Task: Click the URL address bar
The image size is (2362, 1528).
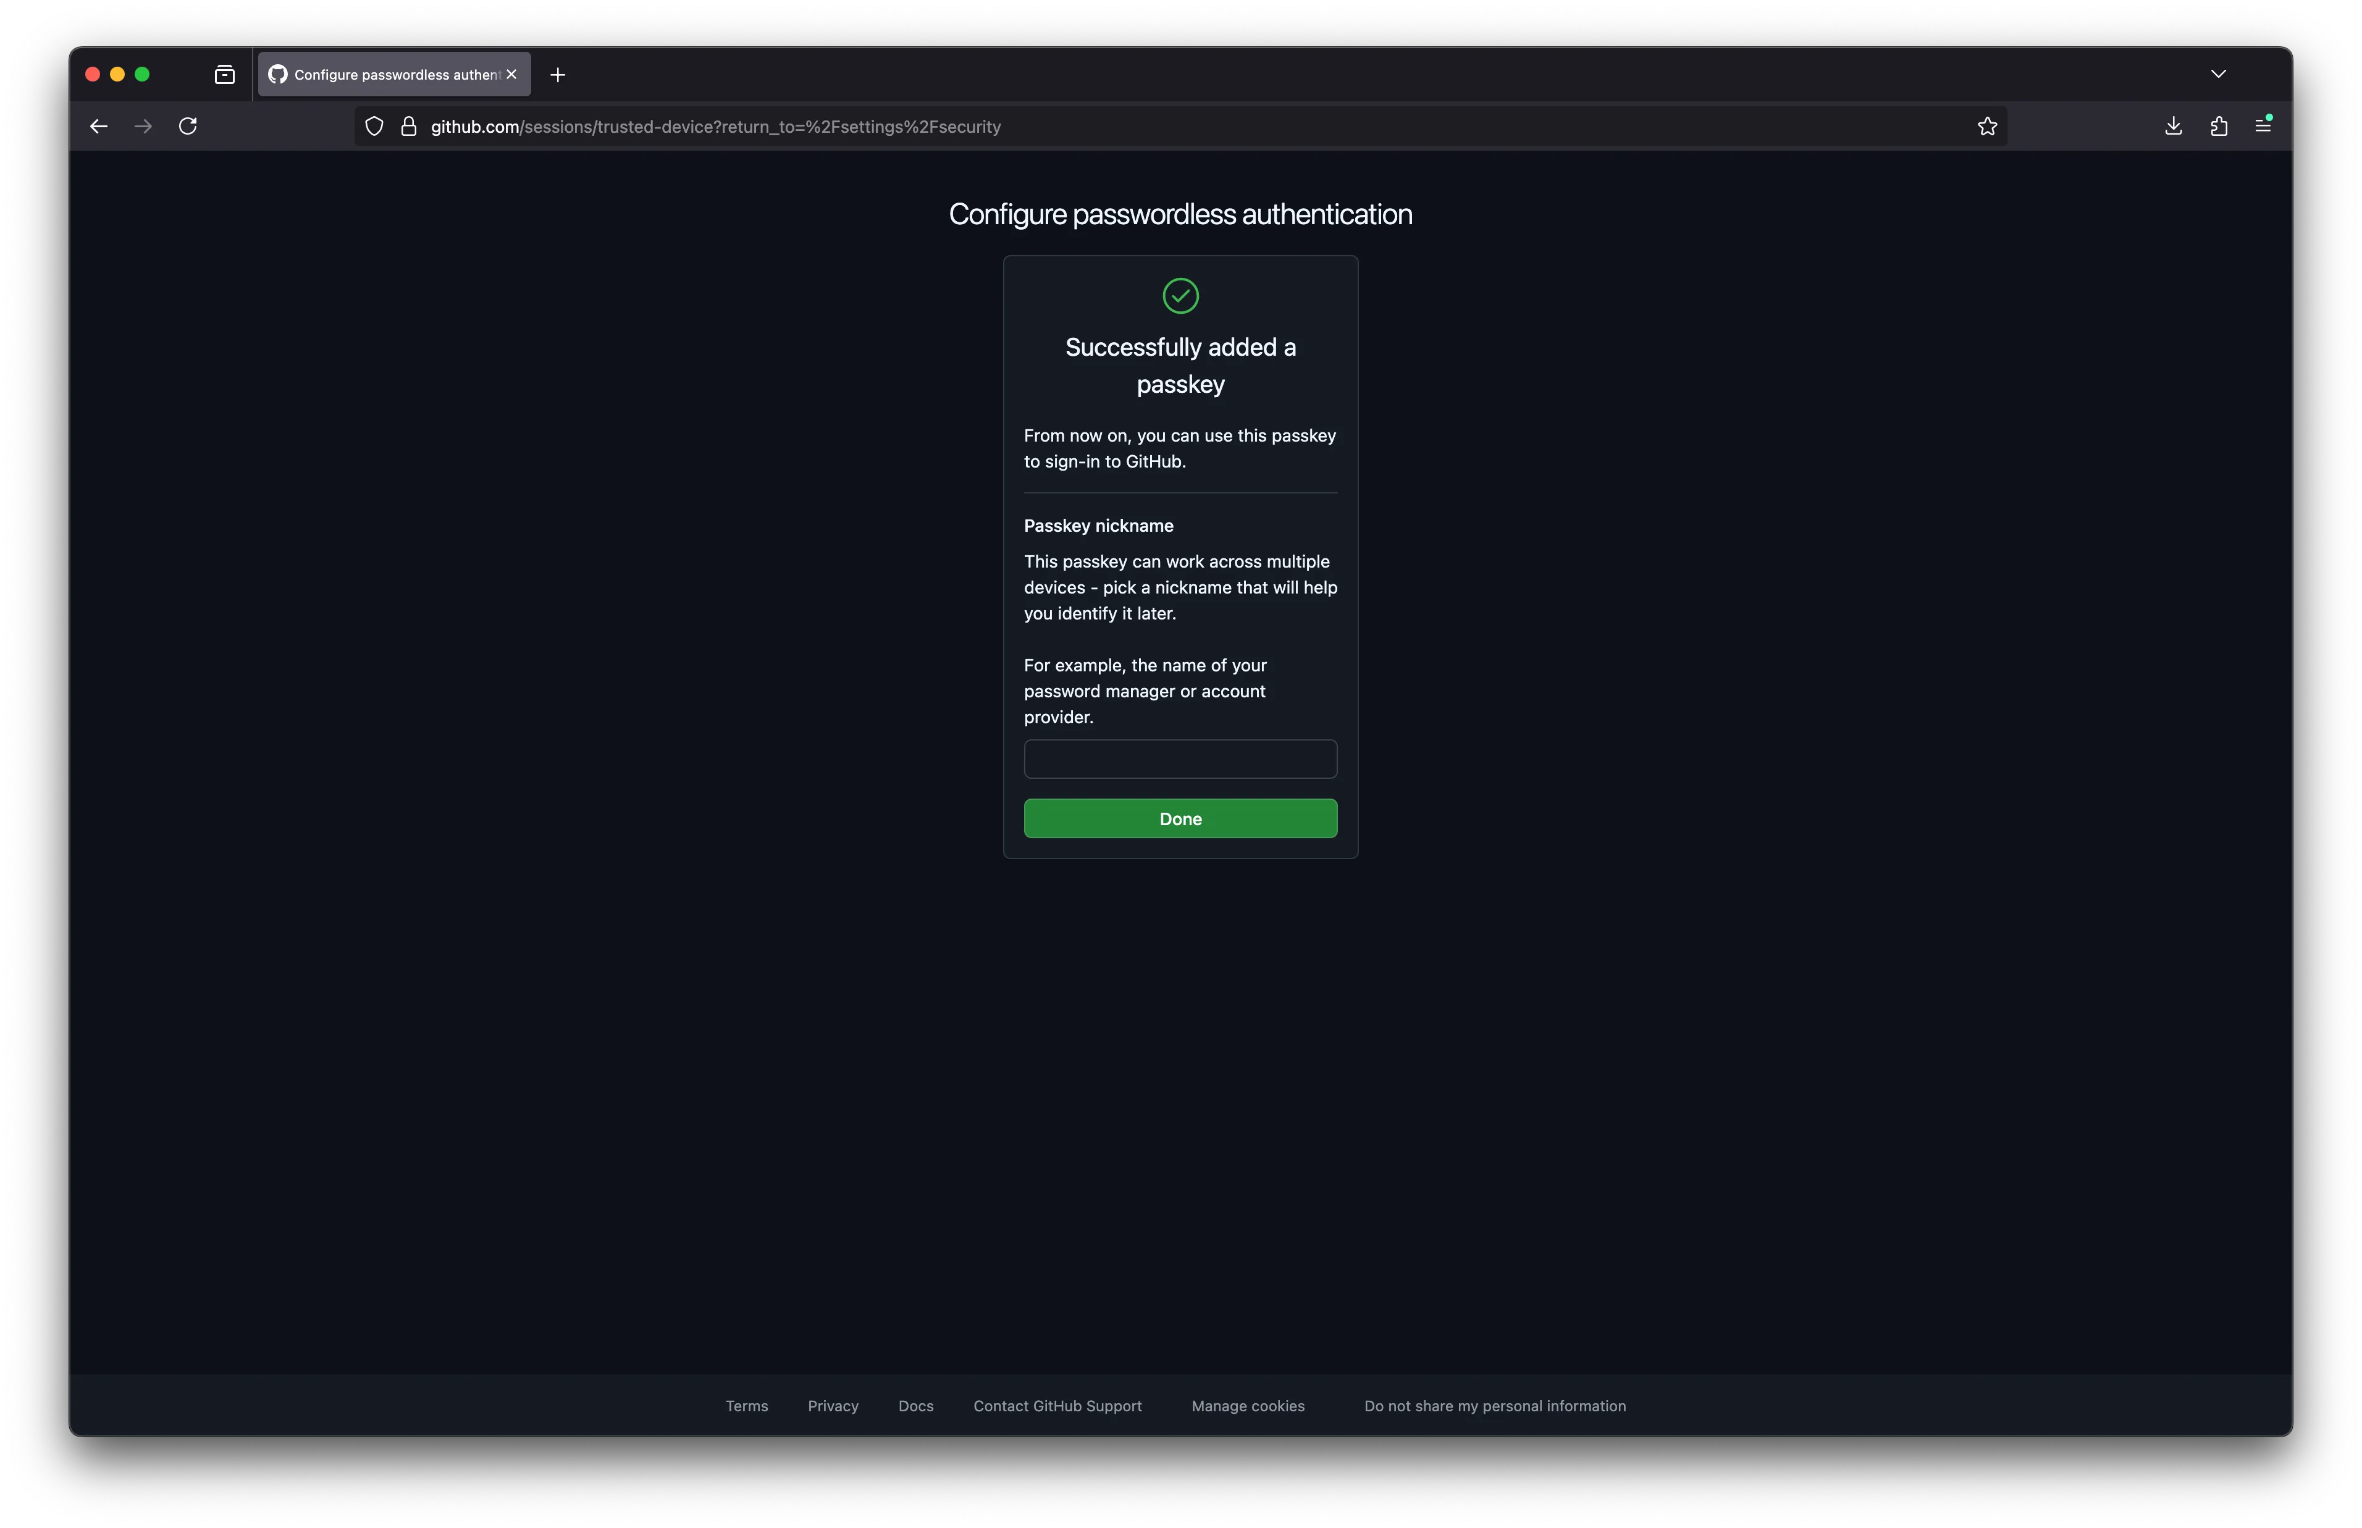Action: [1180, 126]
